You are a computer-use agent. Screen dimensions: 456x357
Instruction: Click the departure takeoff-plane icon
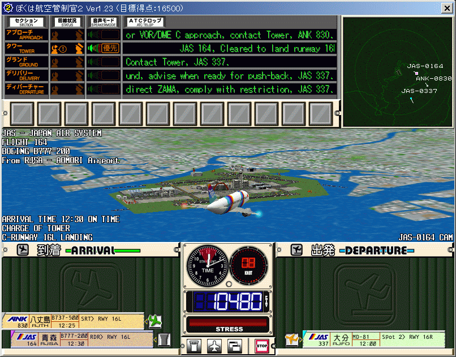pos(296,250)
